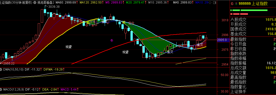This screenshot has width=276, height=95.
Task: Click the magenta 牛 signal marker
Action: click(112, 40)
